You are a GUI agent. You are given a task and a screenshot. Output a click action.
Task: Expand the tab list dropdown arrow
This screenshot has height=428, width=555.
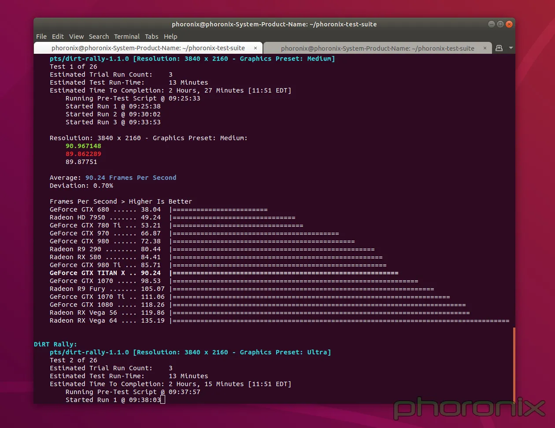click(x=511, y=48)
